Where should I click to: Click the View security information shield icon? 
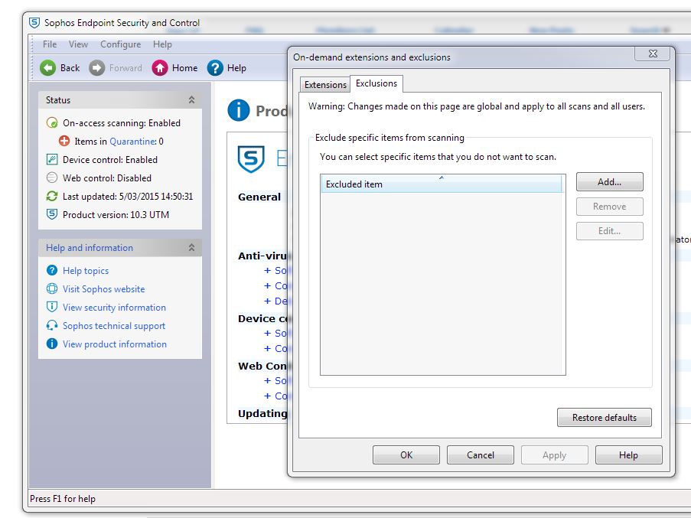click(52, 307)
